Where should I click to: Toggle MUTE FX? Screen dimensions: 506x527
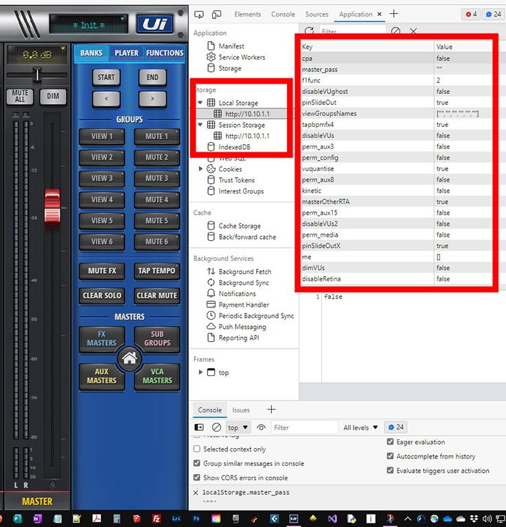coord(102,271)
